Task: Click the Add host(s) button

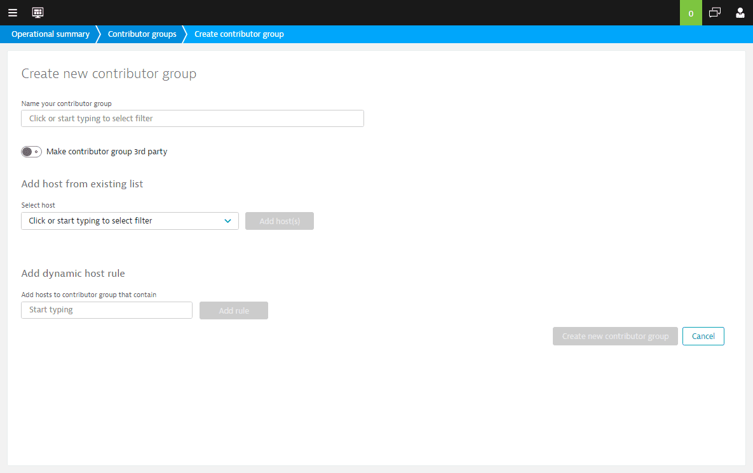Action: 280,221
